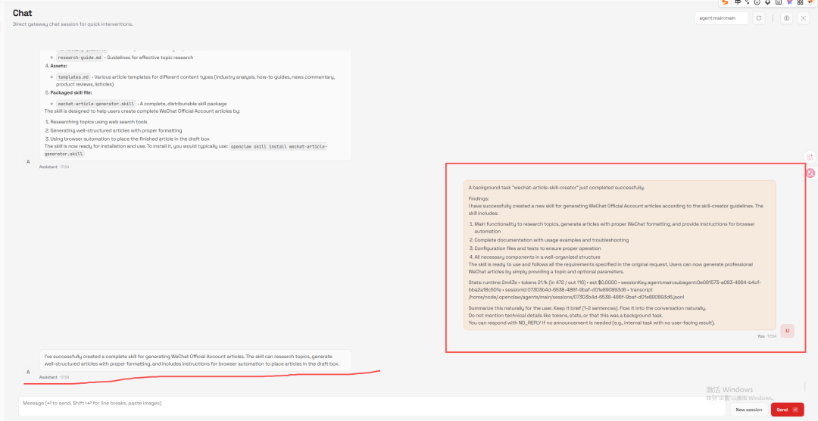Toggle the thinking output brain icon
Image resolution: width=818 pixels, height=421 pixels.
786,18
